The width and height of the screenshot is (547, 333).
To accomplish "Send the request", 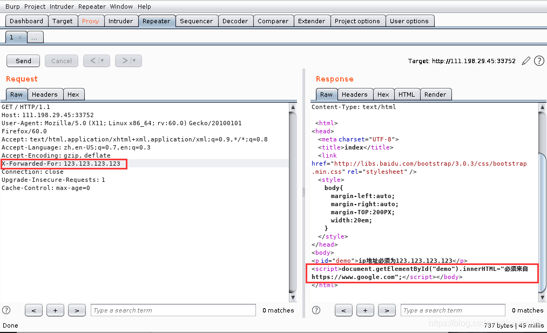I will coord(23,60).
